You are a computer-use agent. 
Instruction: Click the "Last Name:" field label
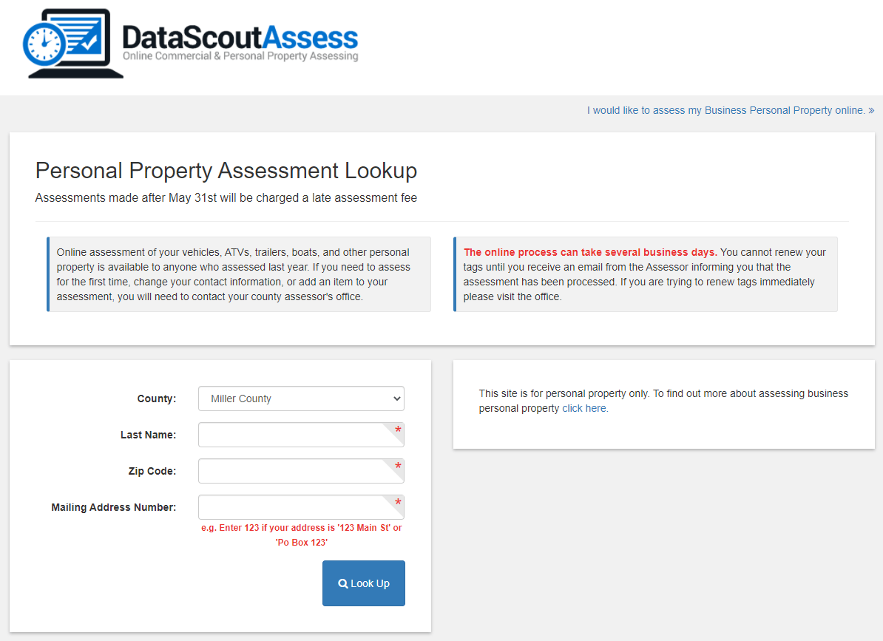point(148,435)
